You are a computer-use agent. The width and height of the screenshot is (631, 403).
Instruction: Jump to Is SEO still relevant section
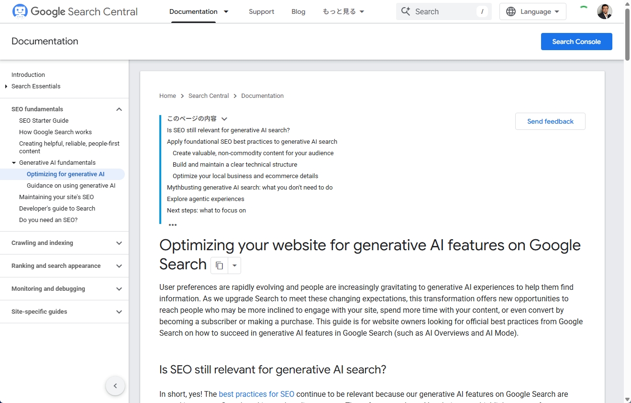[228, 130]
